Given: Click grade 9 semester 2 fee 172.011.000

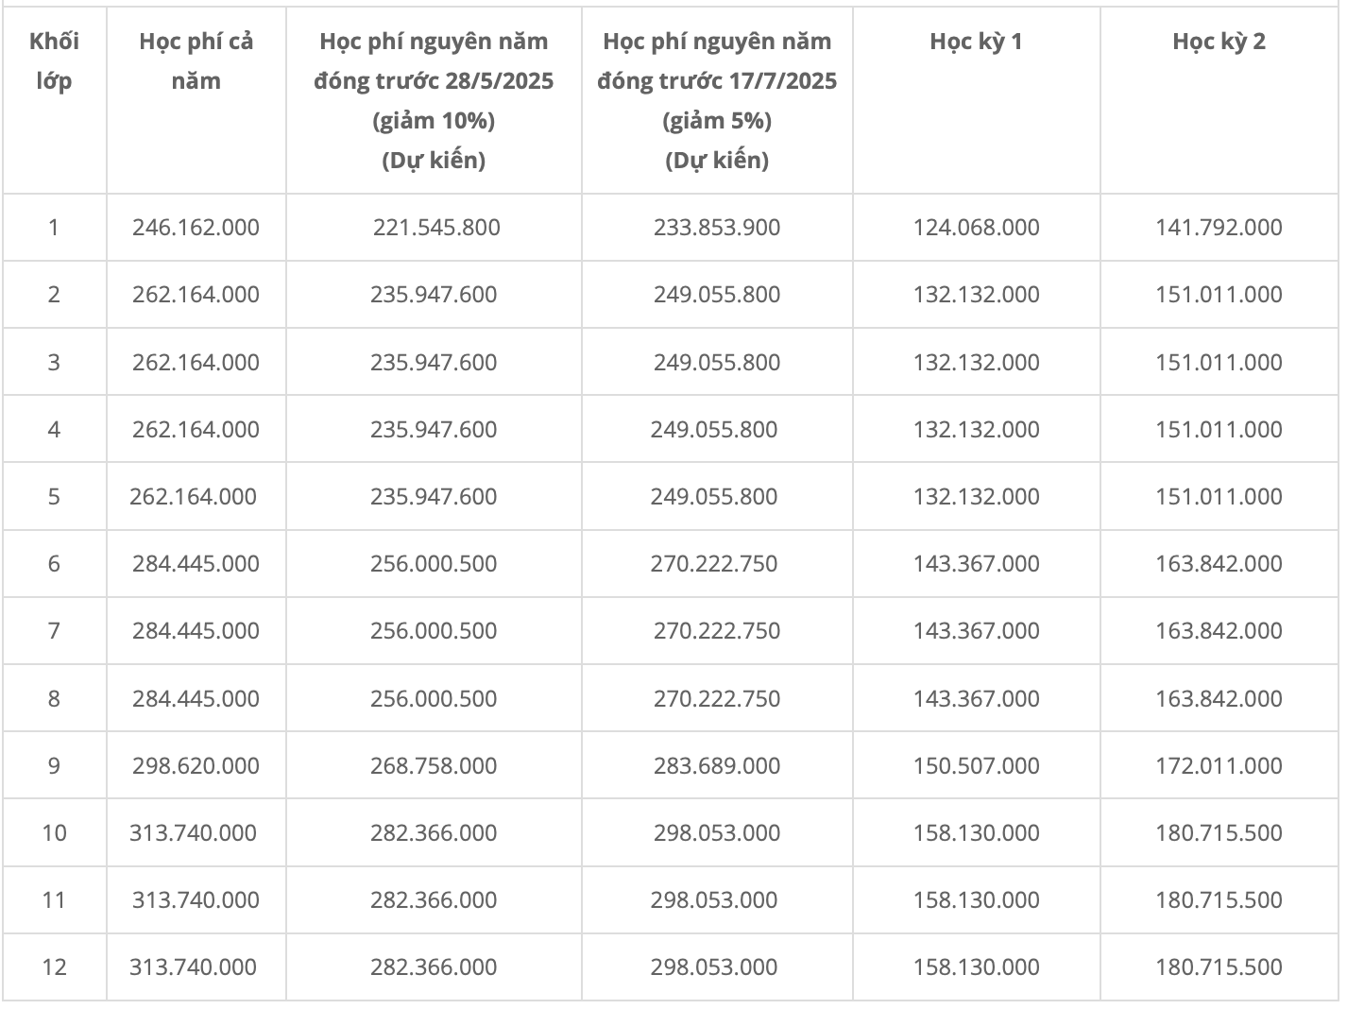Looking at the screenshot, I should [1219, 766].
